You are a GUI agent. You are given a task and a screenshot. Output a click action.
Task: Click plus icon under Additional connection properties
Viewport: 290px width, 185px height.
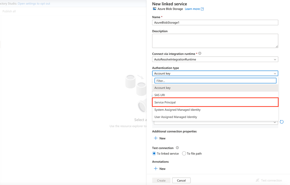click(156, 138)
